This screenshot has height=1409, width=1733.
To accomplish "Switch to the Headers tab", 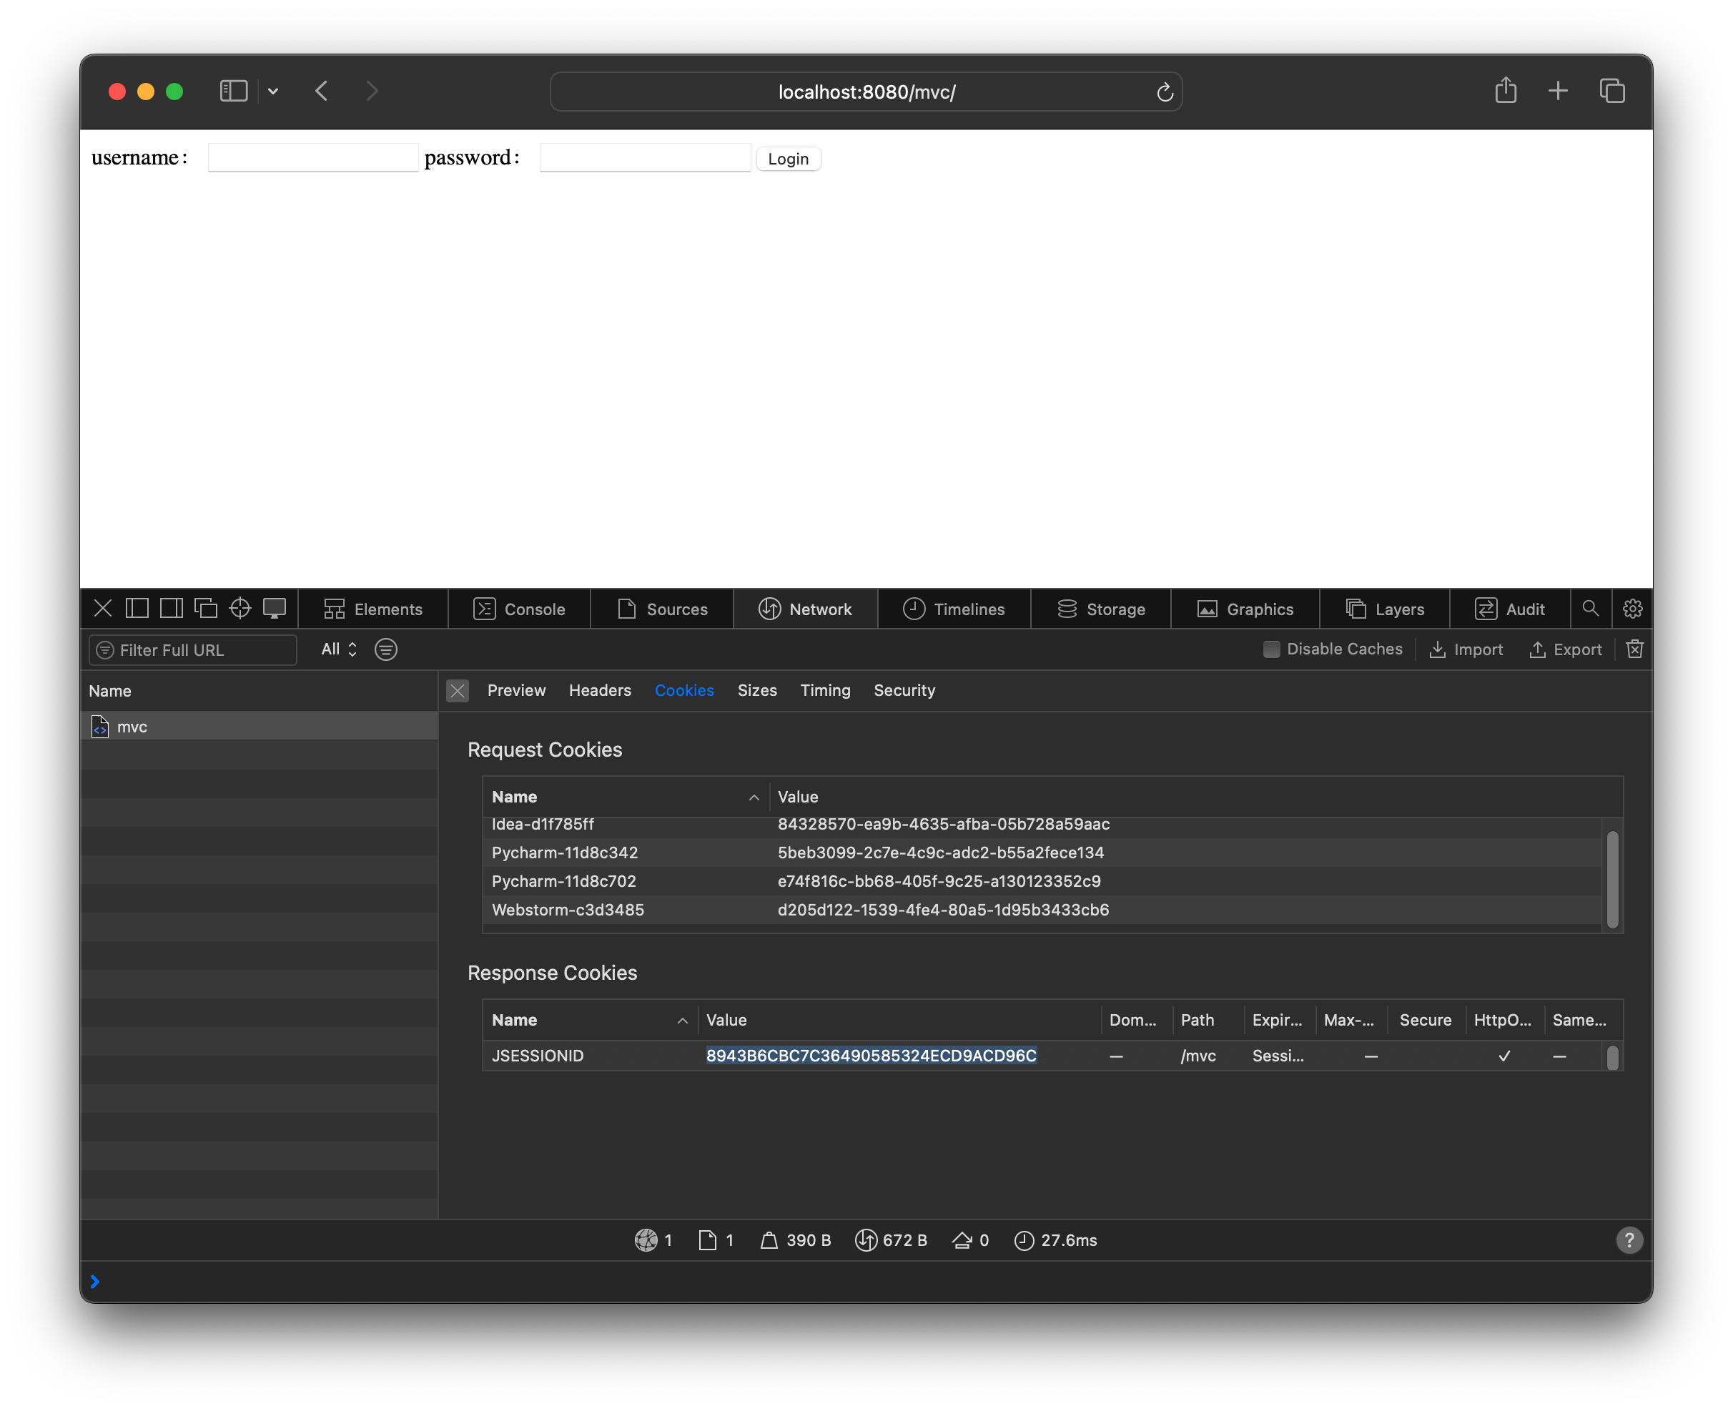I will [600, 690].
